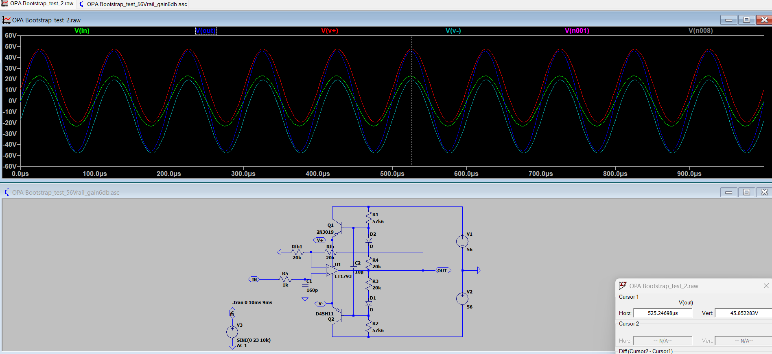Click the 900.0µs time axis label
772x354 pixels.
click(x=689, y=174)
